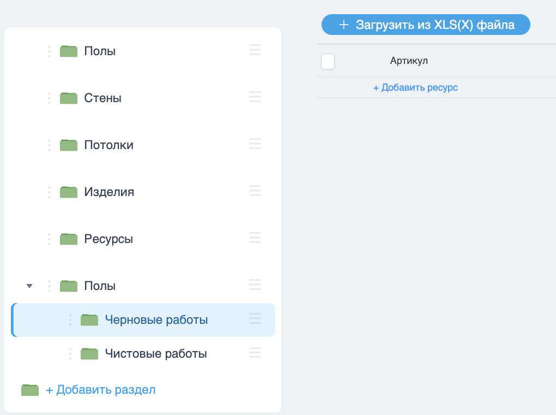Screen dimensions: 556x415
Task: Click the drag handle dots beside Чистовые работы
Action: [70, 353]
